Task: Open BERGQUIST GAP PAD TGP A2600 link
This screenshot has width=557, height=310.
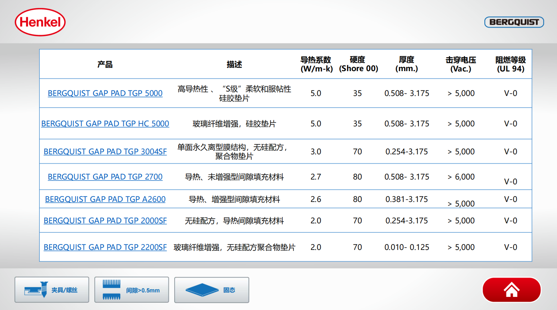Action: click(x=105, y=199)
